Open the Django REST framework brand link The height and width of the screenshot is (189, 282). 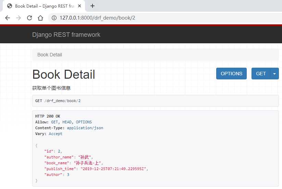pyautogui.click(x=66, y=35)
